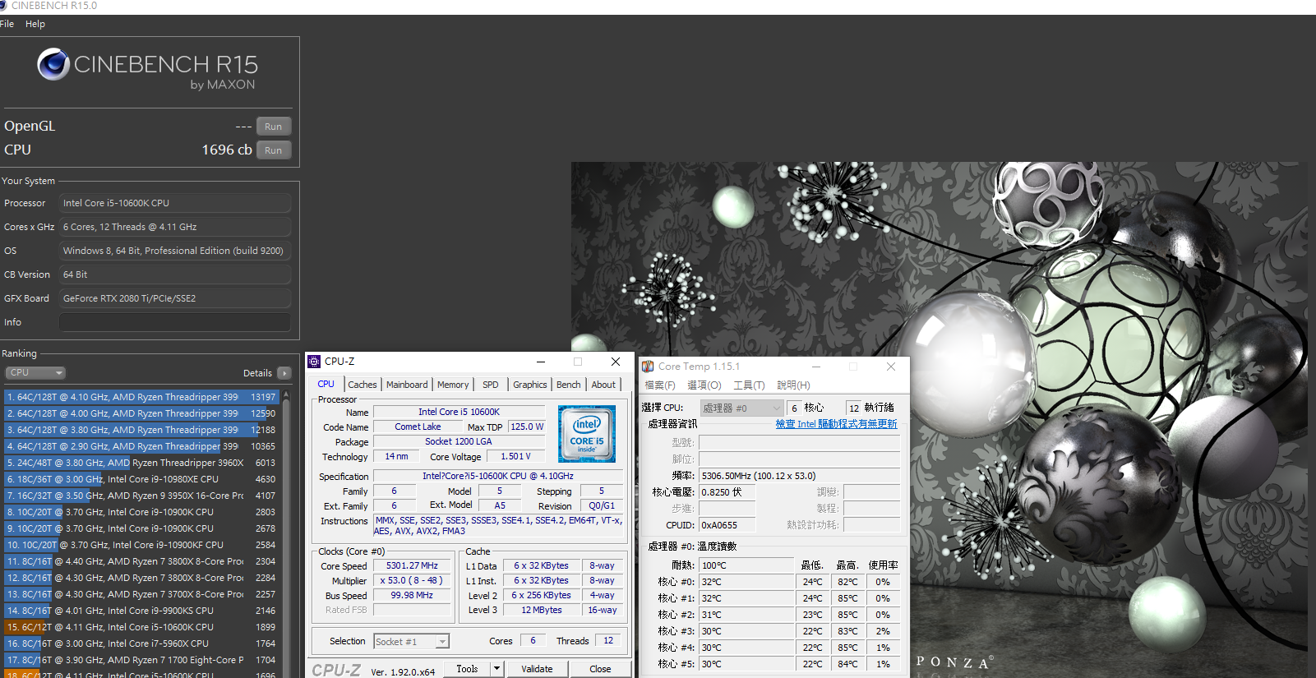Screen dimensions: 1316x678
Task: Click the ranking list vertical scrollbar
Action: click(286, 534)
